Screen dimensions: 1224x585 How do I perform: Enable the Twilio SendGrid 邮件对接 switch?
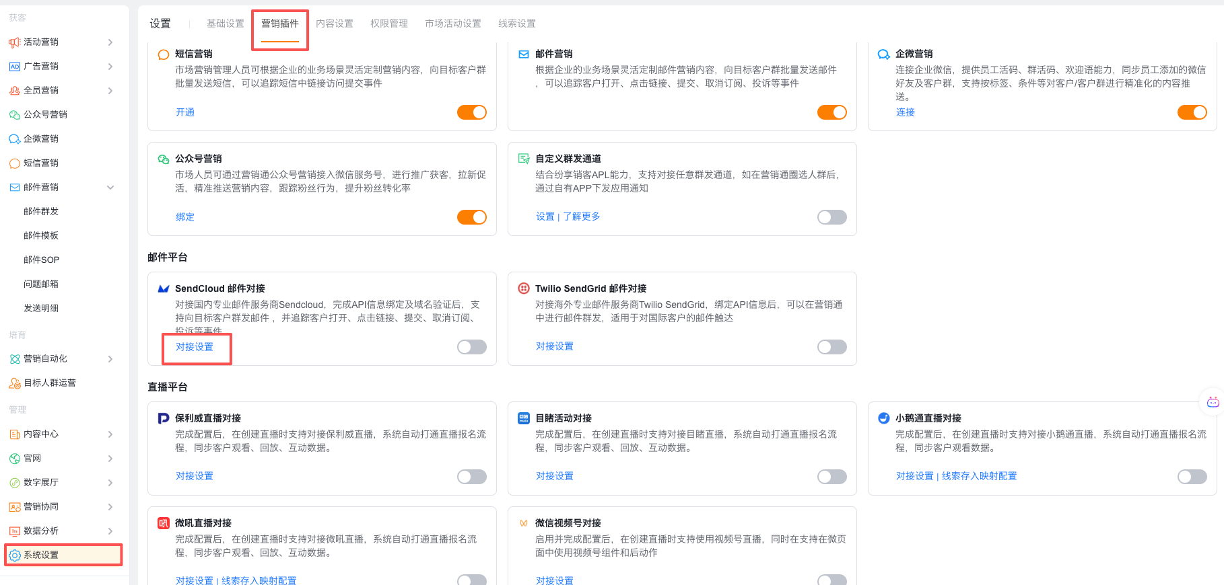click(832, 347)
